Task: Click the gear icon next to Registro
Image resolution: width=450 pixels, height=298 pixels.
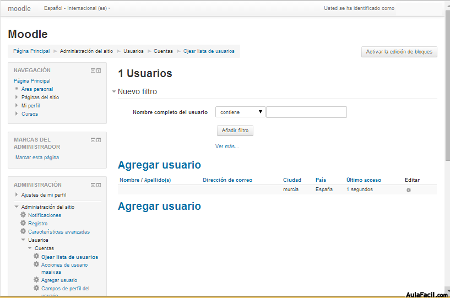Action: pos(23,223)
